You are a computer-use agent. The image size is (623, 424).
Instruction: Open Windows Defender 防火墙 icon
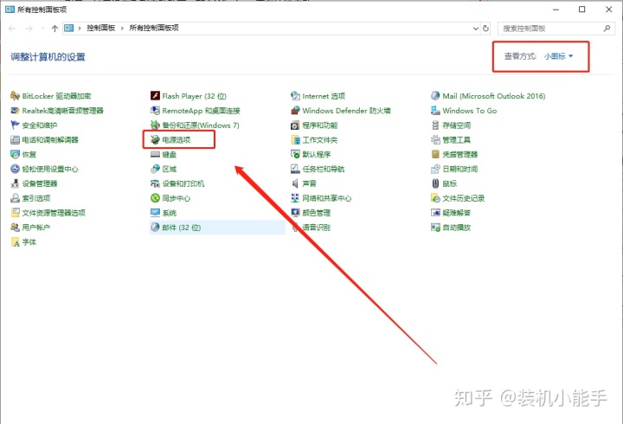tap(295, 111)
